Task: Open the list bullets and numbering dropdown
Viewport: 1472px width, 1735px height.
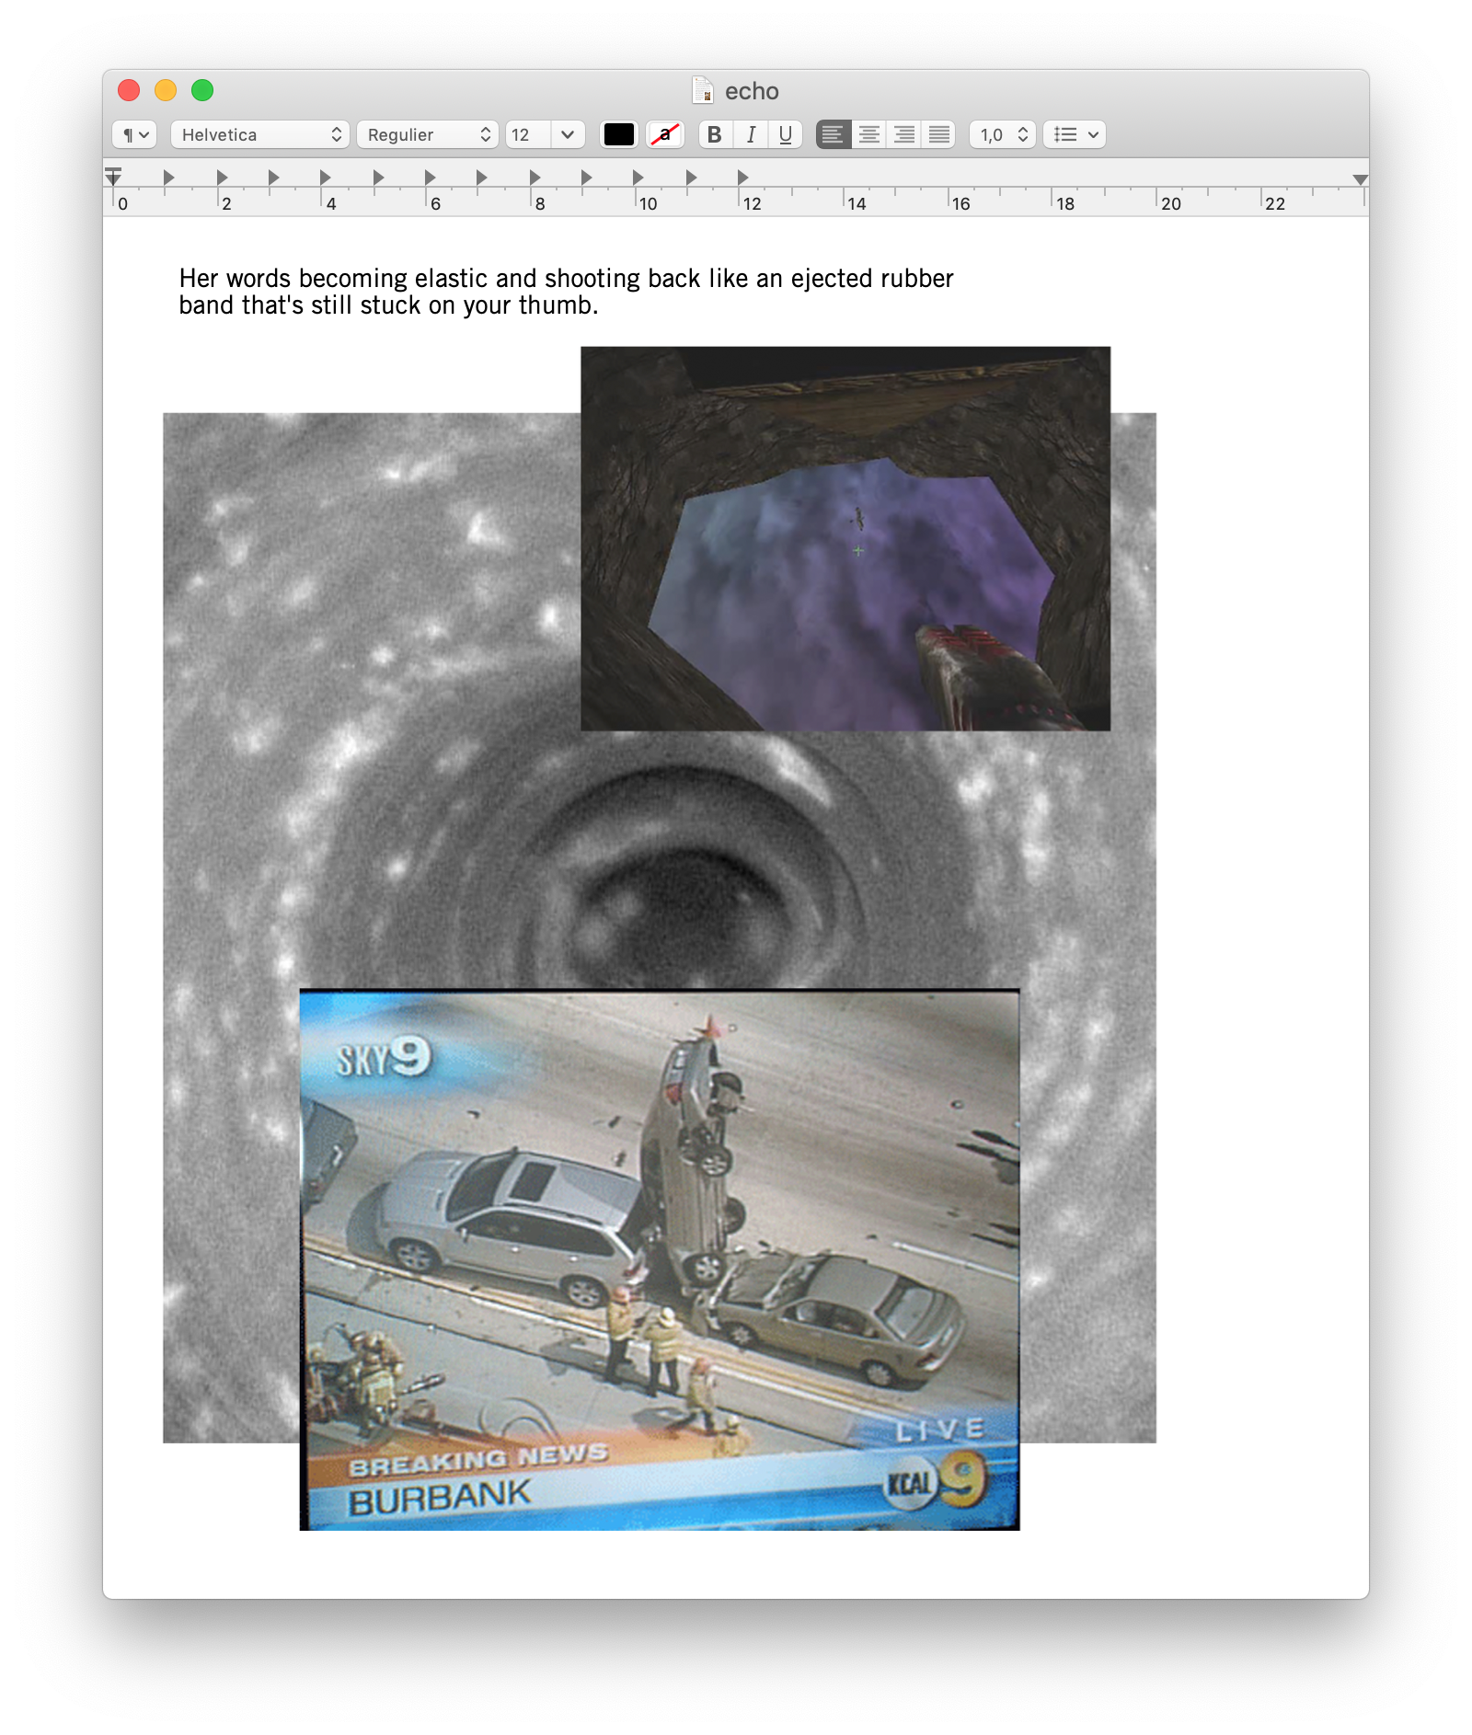Action: point(1075,134)
